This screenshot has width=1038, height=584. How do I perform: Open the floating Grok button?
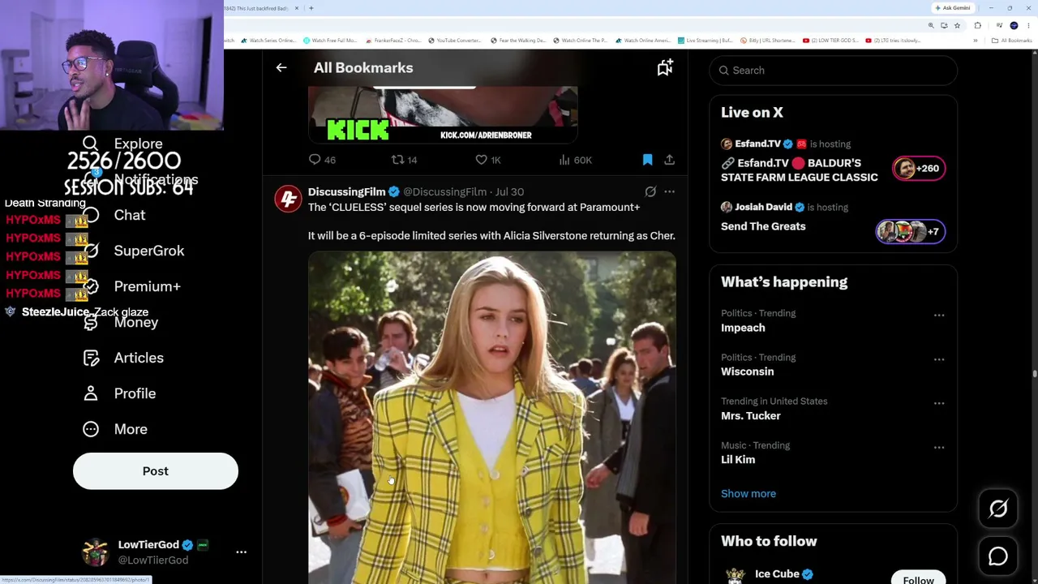pyautogui.click(x=998, y=509)
